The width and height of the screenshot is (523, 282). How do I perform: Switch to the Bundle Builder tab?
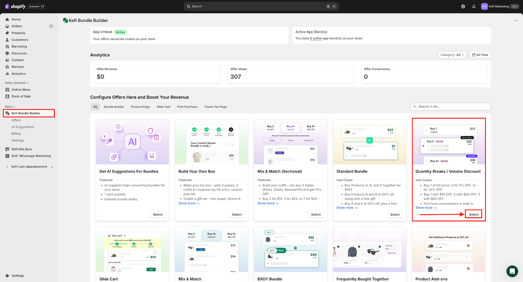click(114, 107)
